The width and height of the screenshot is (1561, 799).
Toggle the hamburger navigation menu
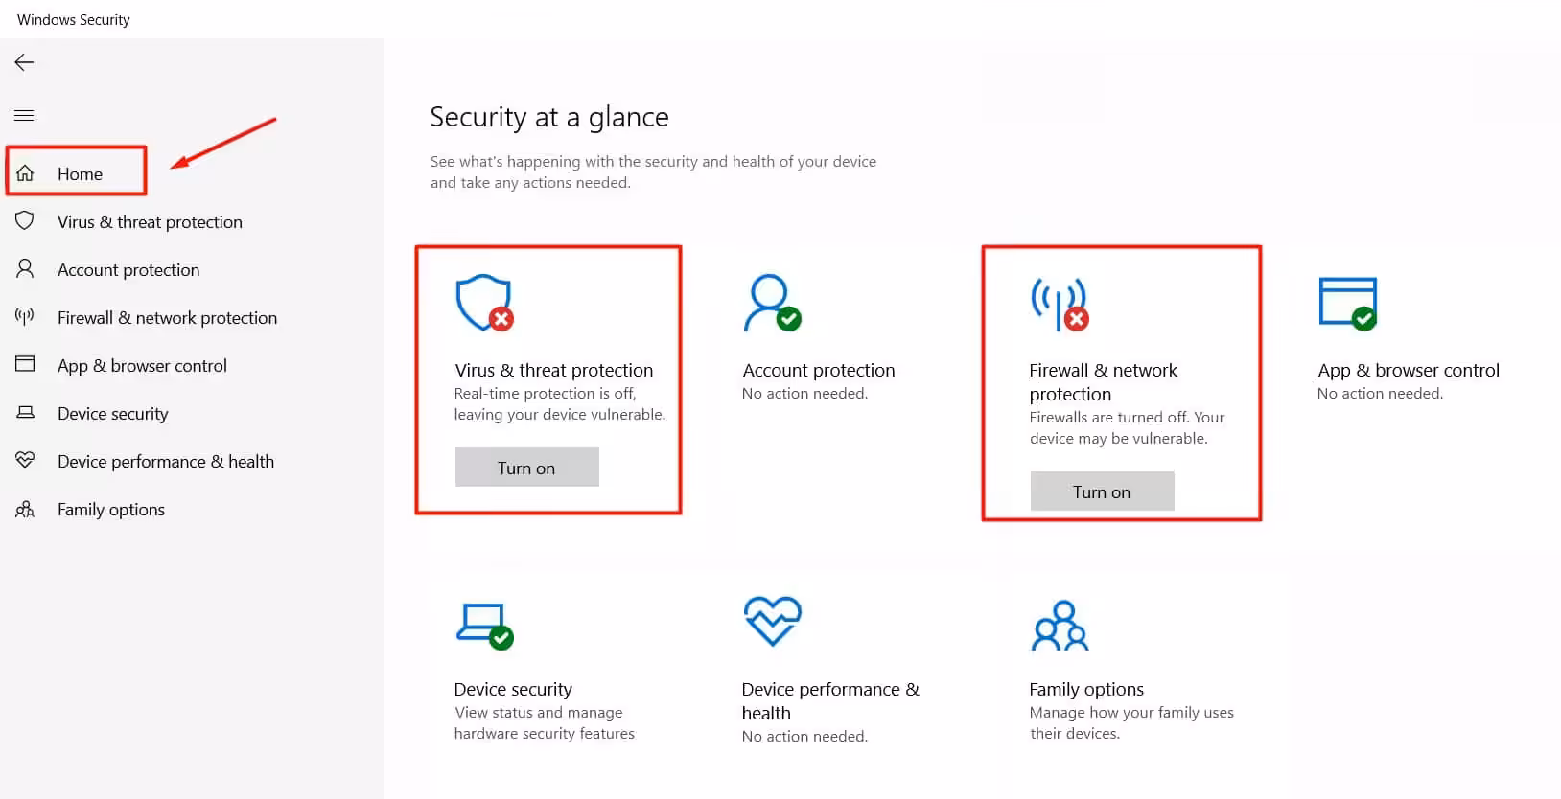tap(24, 115)
